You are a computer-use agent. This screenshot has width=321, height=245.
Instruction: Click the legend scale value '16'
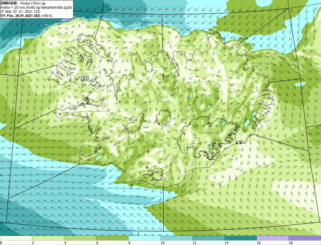pyautogui.click(x=258, y=243)
